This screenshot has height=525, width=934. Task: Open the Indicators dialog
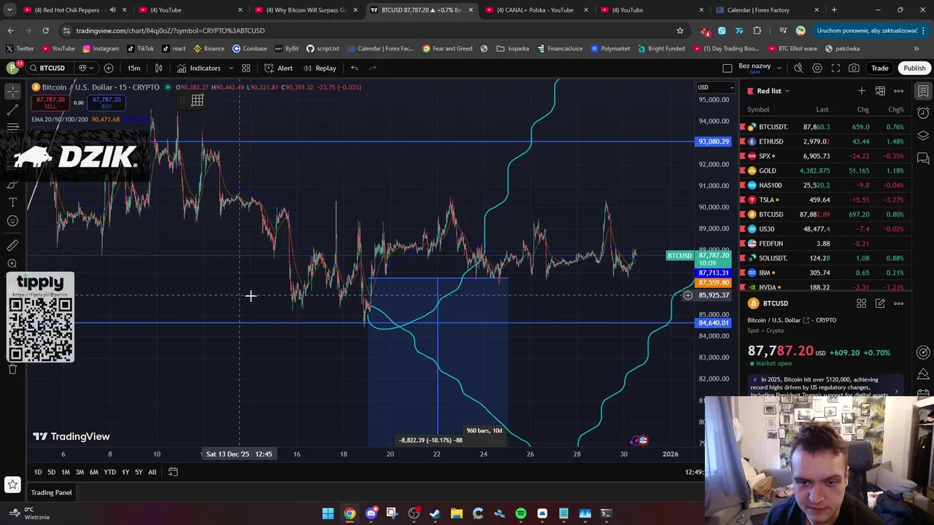(x=198, y=68)
